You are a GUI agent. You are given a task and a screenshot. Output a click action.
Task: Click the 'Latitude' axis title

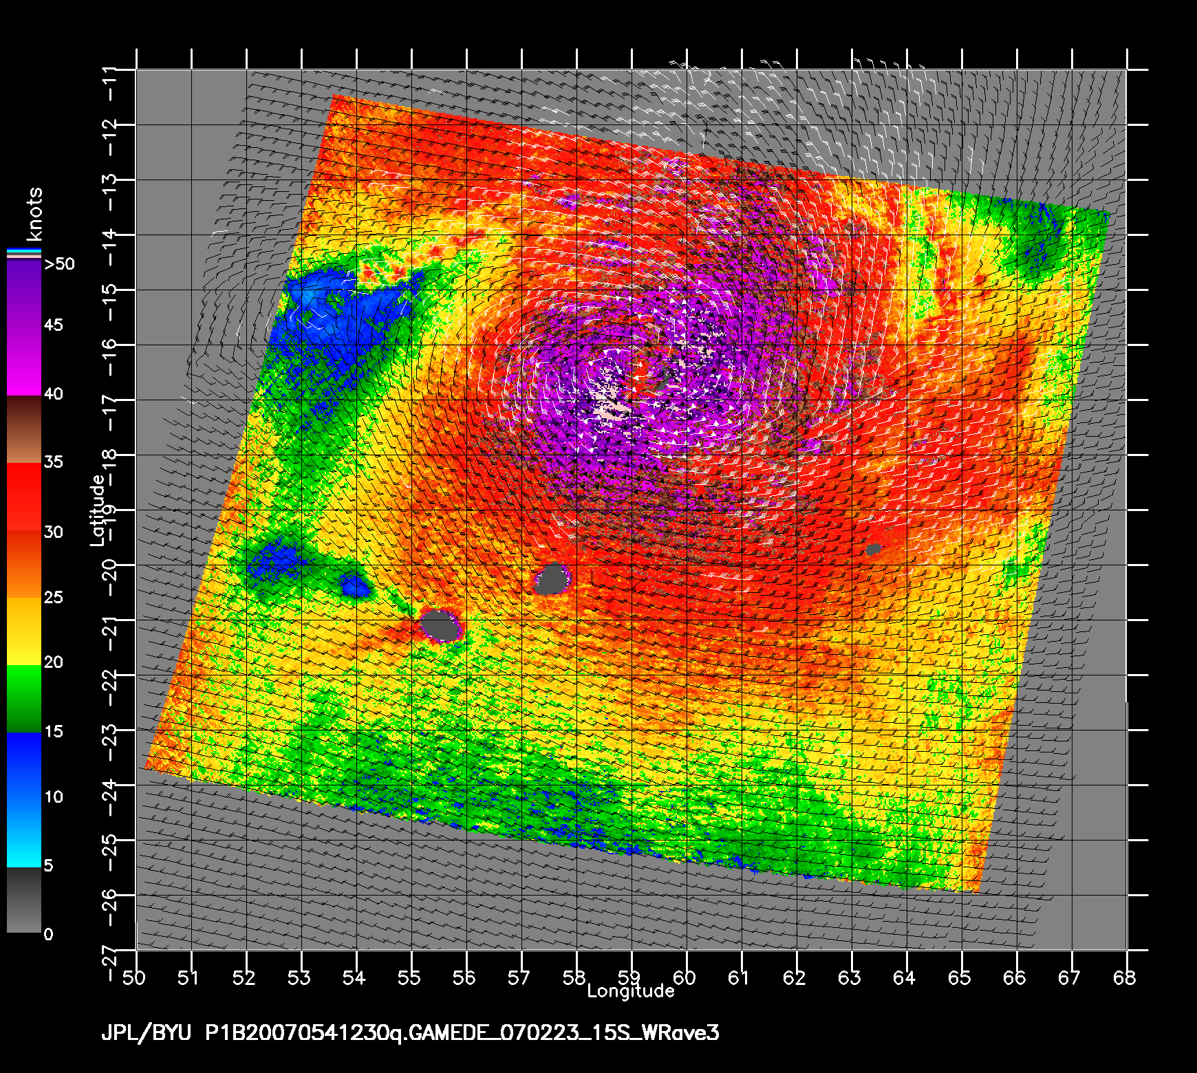(x=97, y=510)
